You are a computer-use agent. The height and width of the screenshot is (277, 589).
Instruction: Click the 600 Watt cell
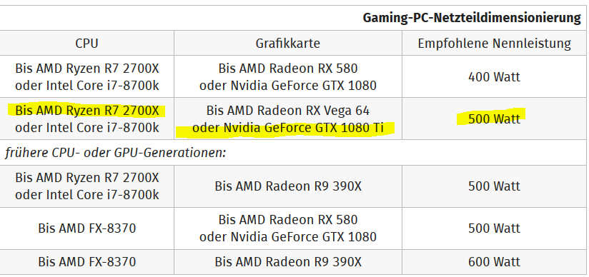coord(495,261)
